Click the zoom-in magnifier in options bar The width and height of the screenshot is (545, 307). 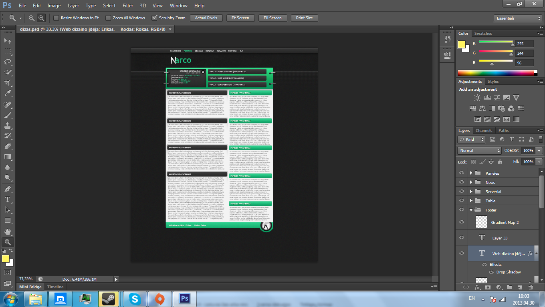click(x=32, y=18)
